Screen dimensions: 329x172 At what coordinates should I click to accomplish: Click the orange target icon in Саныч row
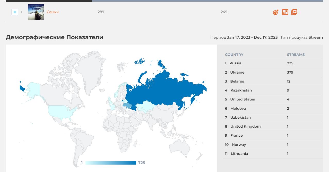(275, 12)
